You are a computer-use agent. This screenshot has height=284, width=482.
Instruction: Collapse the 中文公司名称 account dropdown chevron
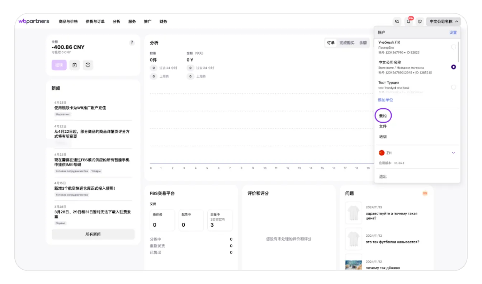[457, 22]
